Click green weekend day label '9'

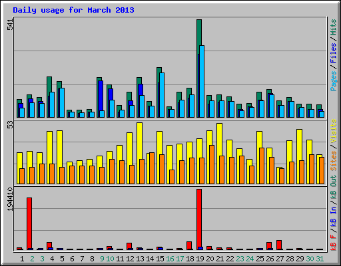(x=102, y=259)
